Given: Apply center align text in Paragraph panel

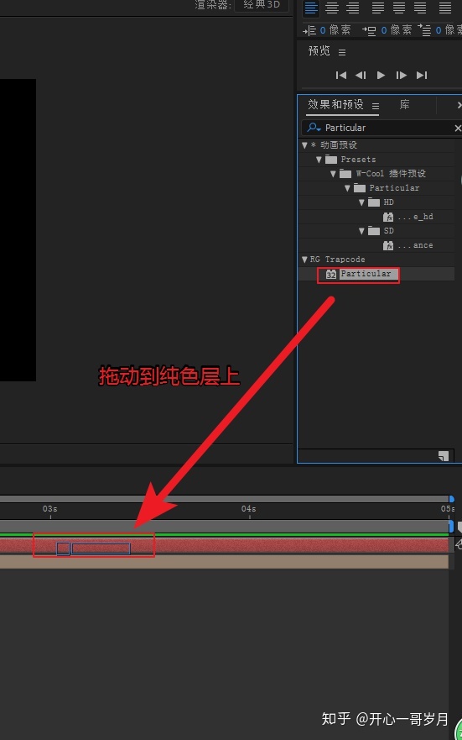Looking at the screenshot, I should (x=332, y=8).
